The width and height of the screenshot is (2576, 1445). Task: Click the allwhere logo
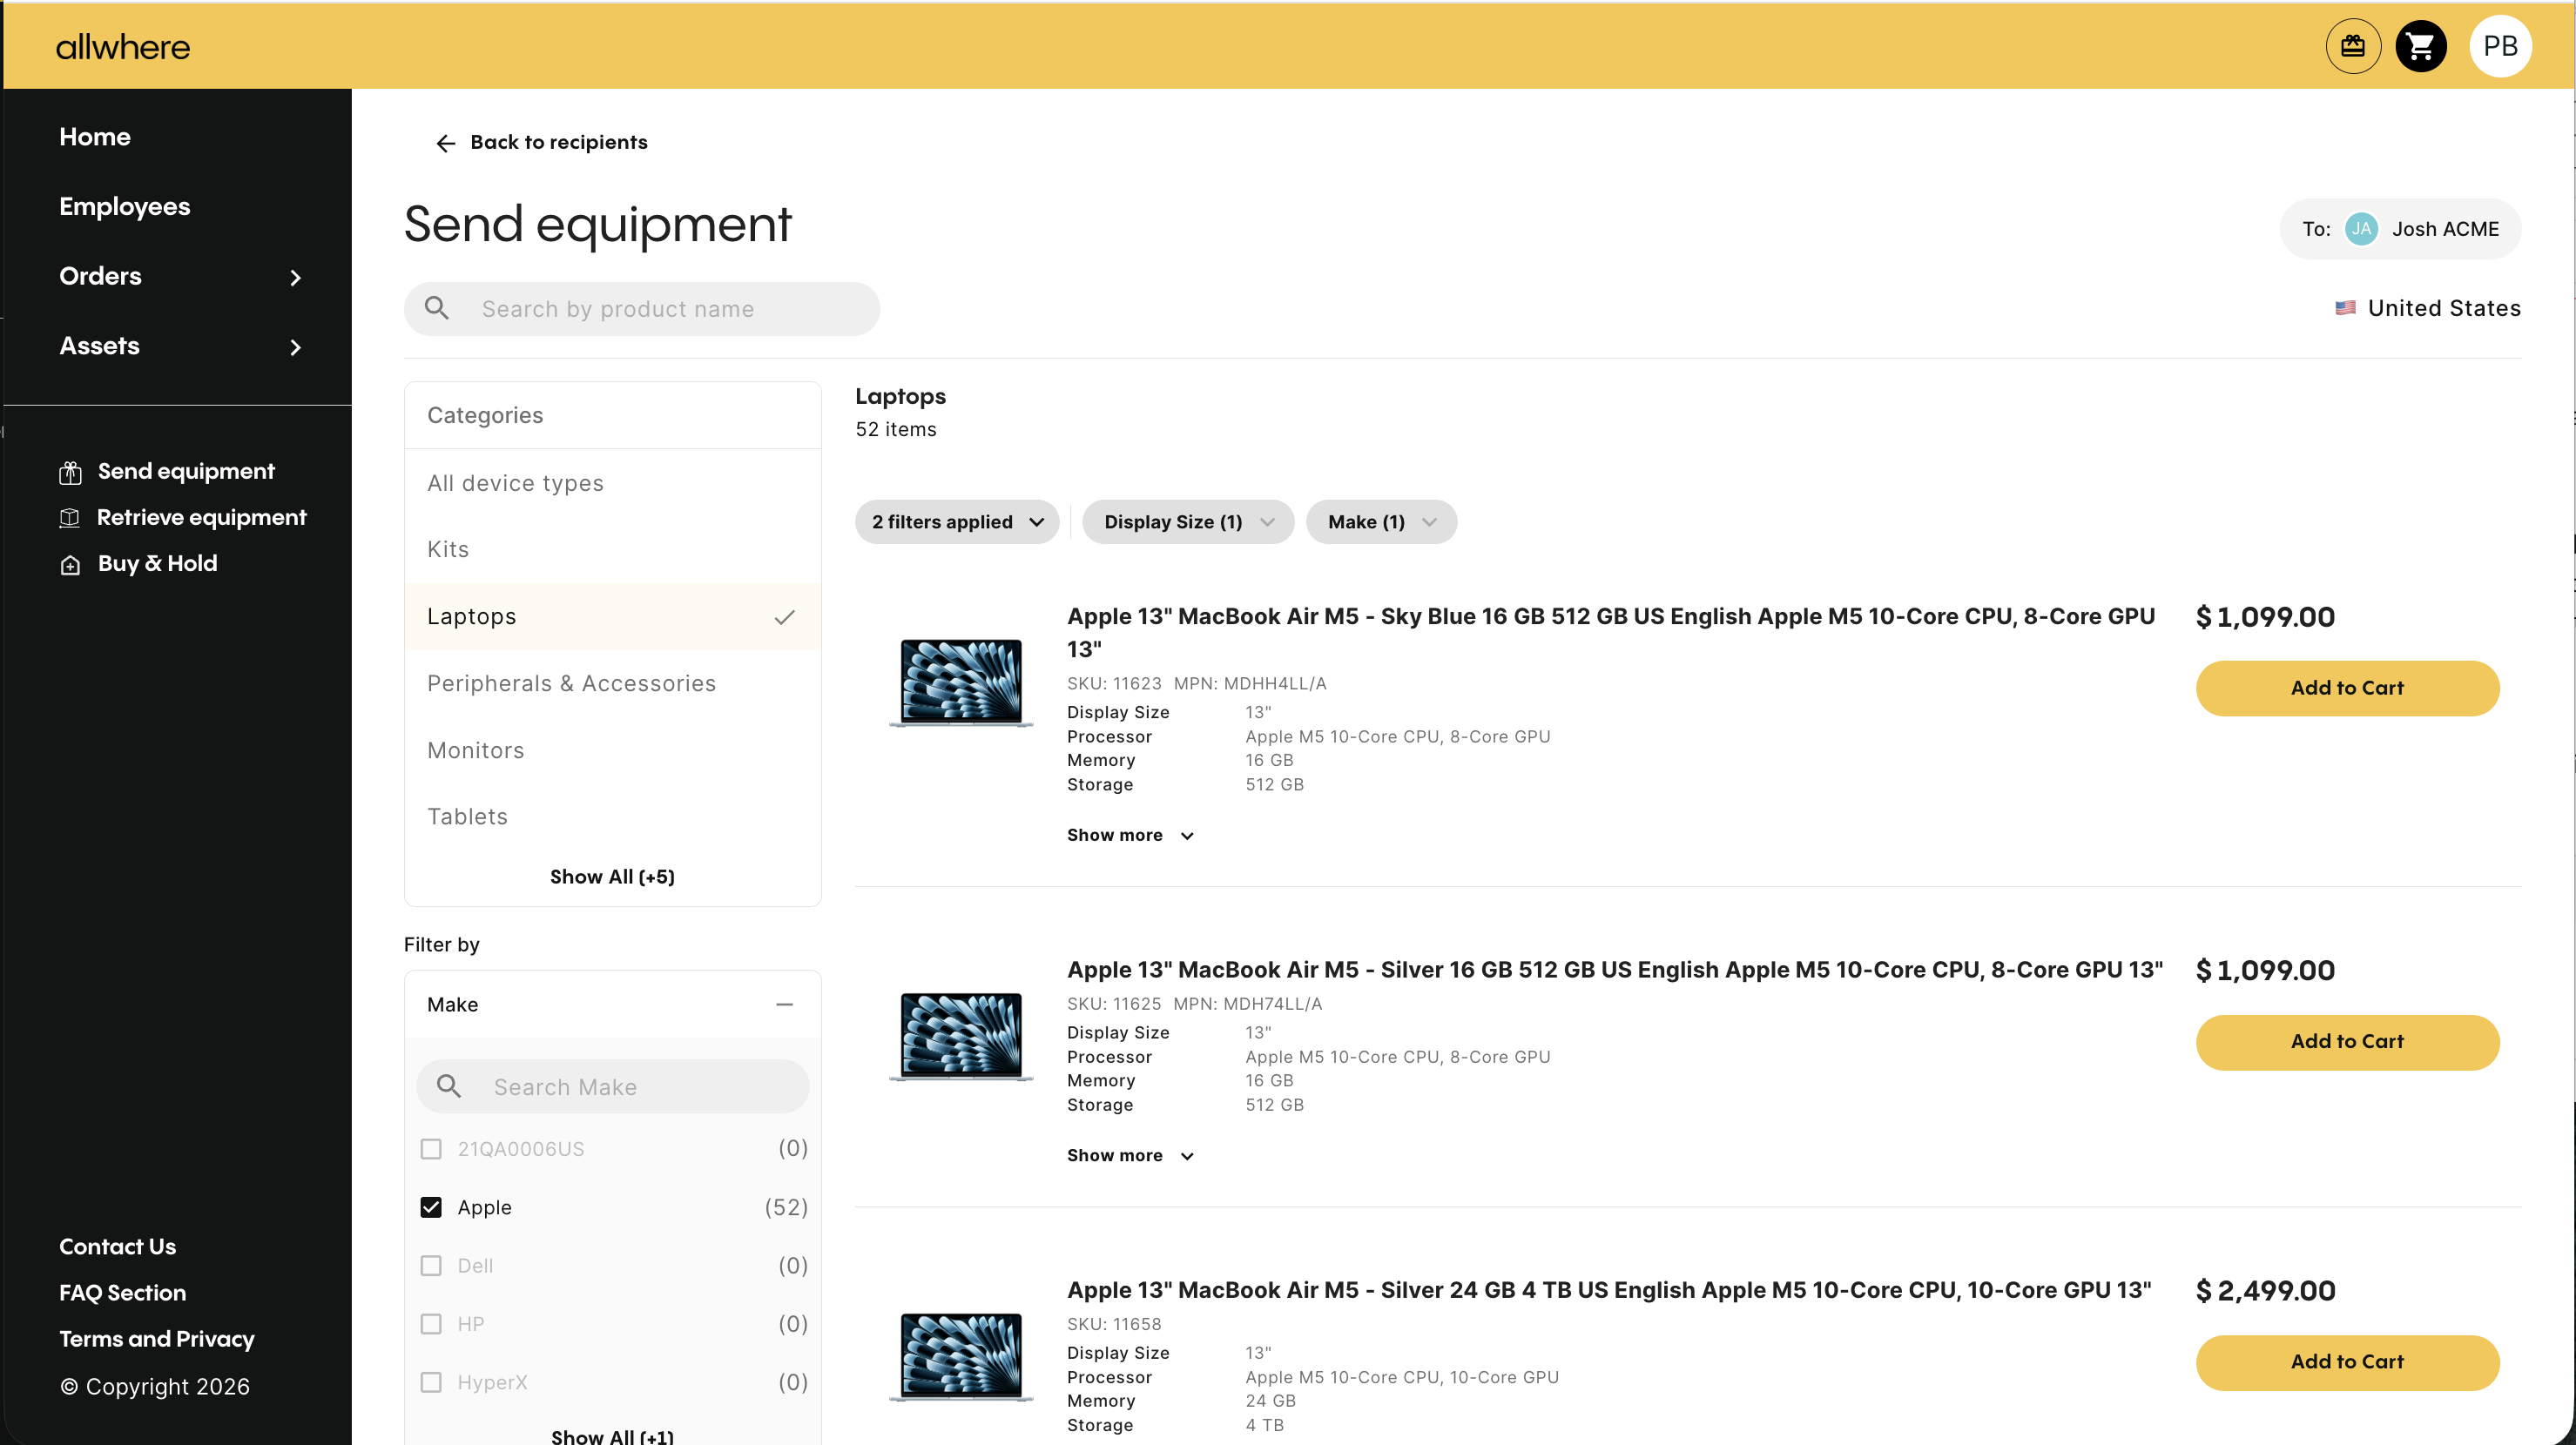coord(123,47)
